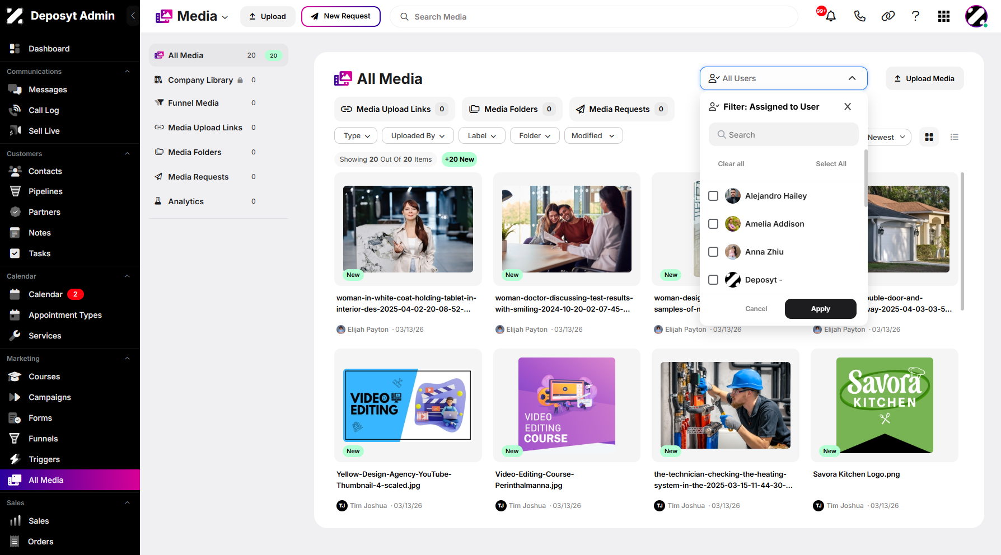The height and width of the screenshot is (555, 1001).
Task: Open the user profile avatar
Action: point(976,16)
